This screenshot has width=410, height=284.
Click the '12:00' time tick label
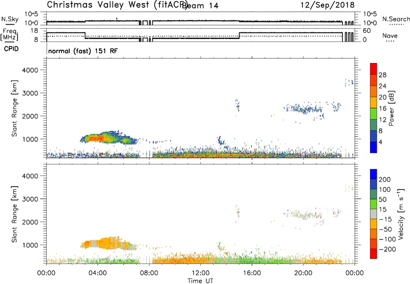tap(200, 273)
